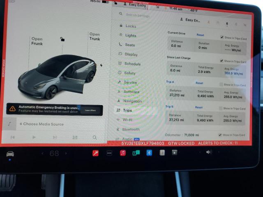263x197 pixels.
Task: Tap the Bluetooth icon in bottom bar
Action: (x=150, y=153)
